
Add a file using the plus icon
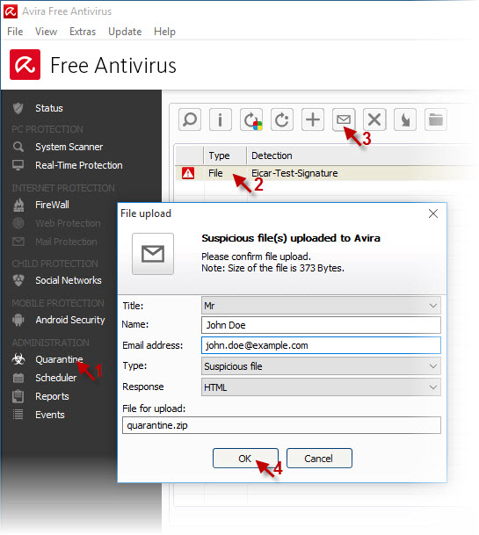pos(313,119)
